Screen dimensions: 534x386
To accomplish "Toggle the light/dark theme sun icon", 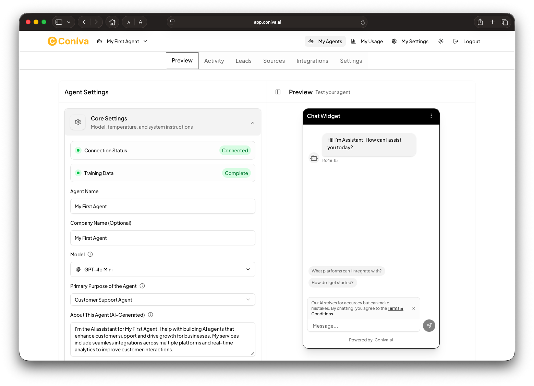I will [441, 41].
